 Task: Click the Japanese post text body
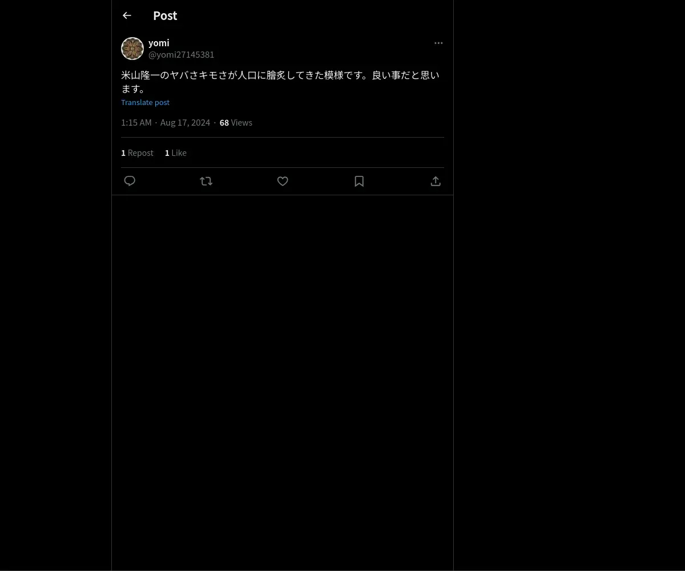(280, 82)
